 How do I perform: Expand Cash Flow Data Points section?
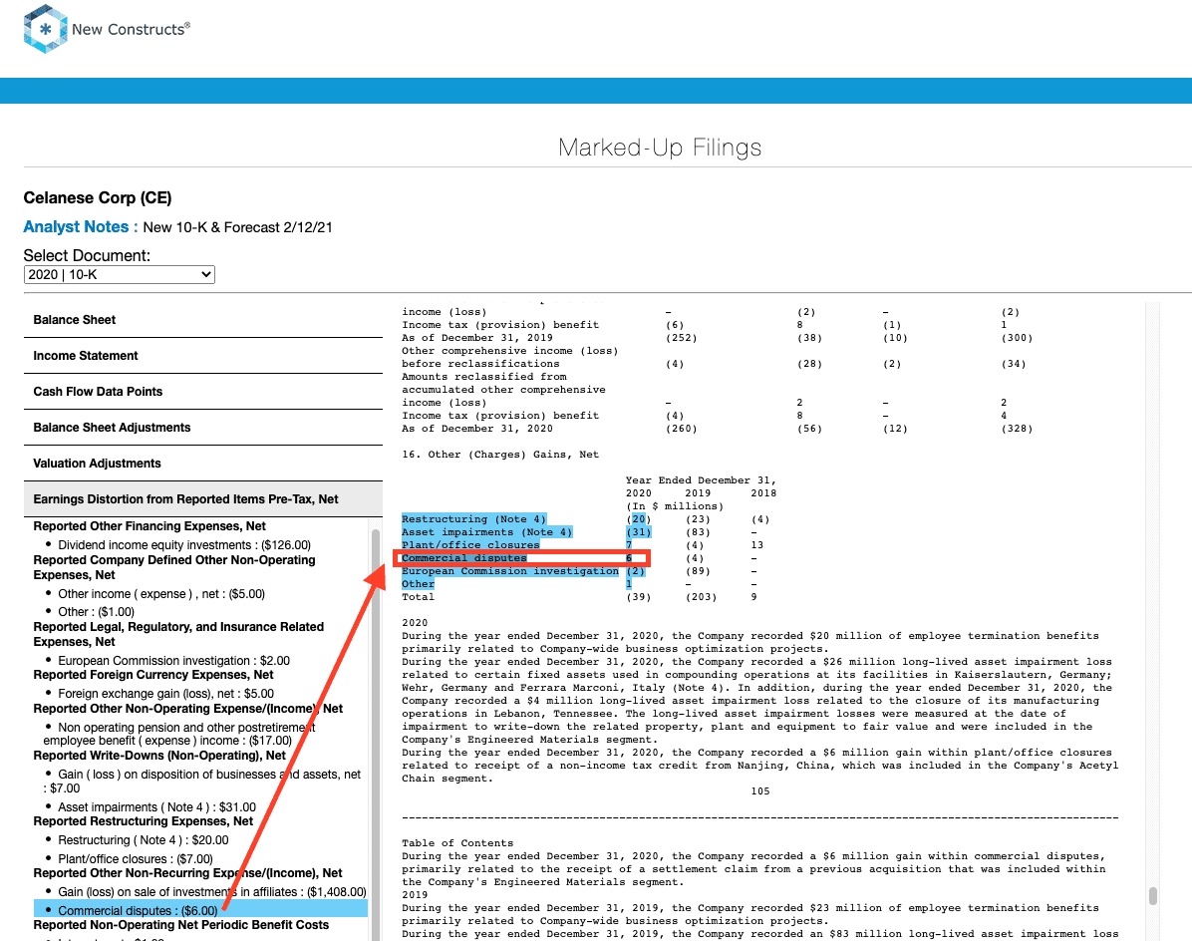(203, 392)
